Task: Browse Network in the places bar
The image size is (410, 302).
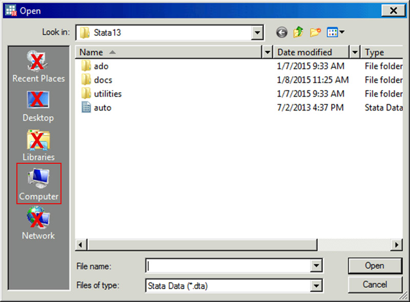Action: (38, 223)
